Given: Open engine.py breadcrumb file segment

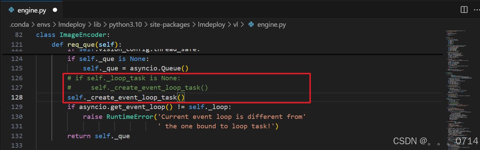Looking at the screenshot, I should [271, 24].
